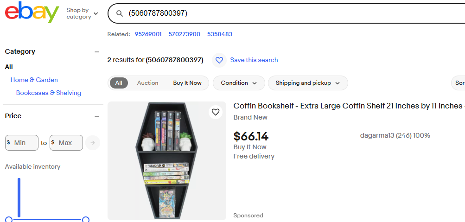
Task: Collapse the Category section
Action: [96, 52]
